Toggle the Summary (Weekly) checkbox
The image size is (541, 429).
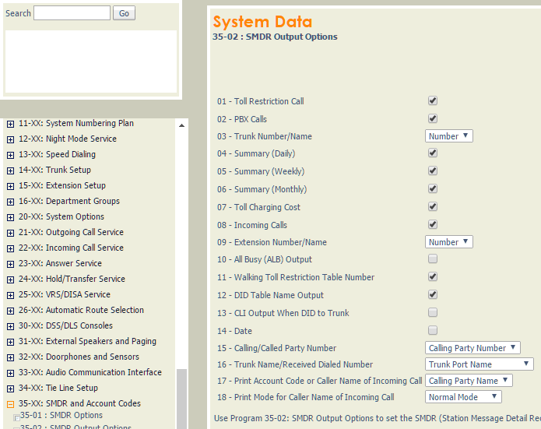click(x=433, y=171)
